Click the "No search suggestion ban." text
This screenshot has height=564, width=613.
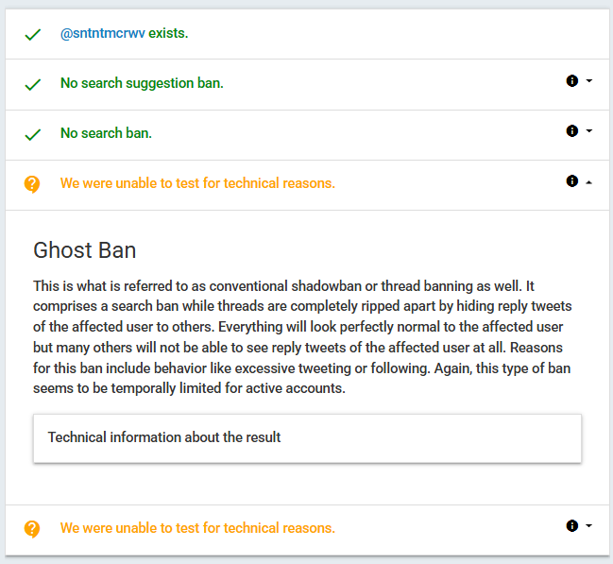tap(142, 83)
